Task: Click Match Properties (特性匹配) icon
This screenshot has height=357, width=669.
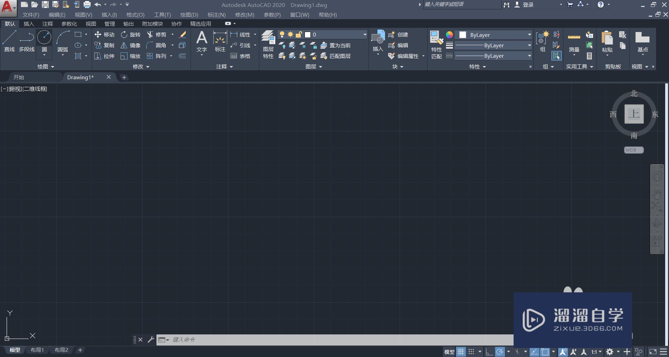Action: click(x=437, y=44)
